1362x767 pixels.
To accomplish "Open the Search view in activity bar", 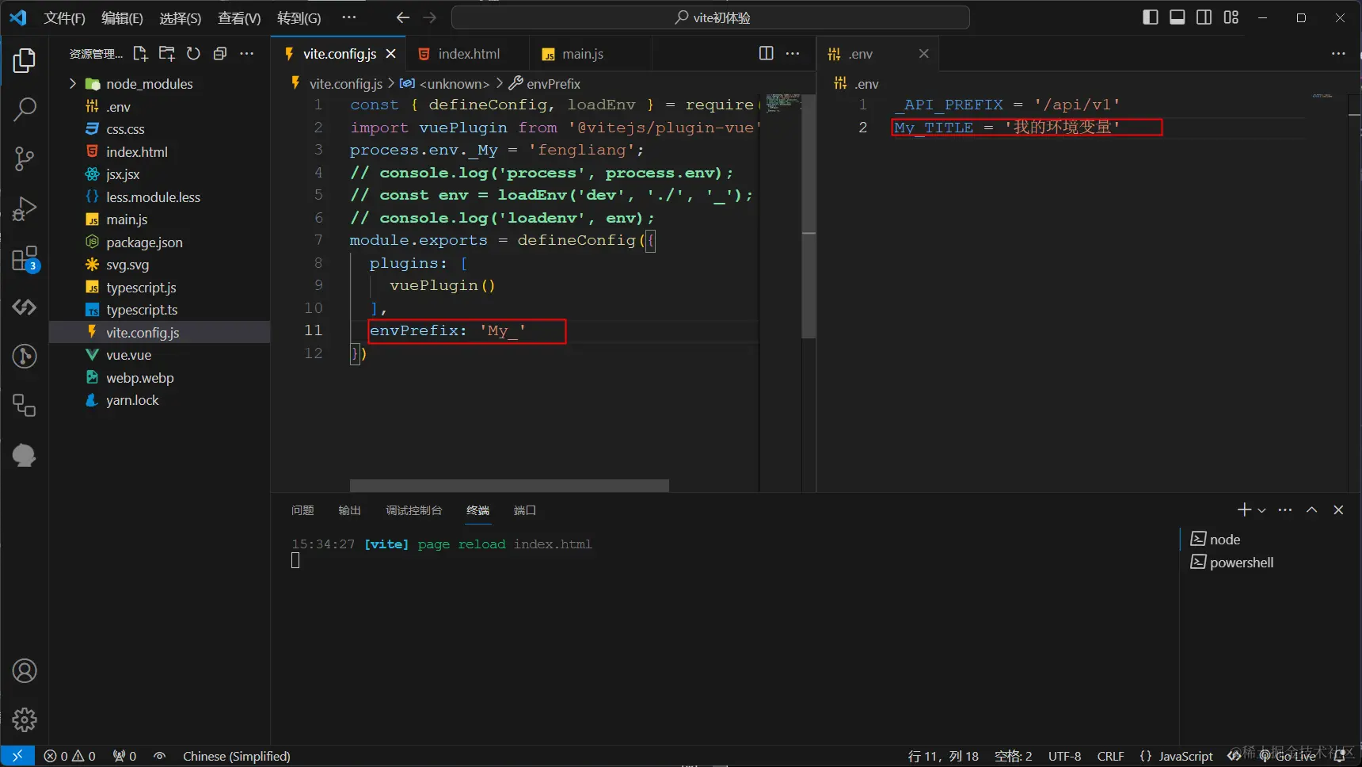I will 25,109.
